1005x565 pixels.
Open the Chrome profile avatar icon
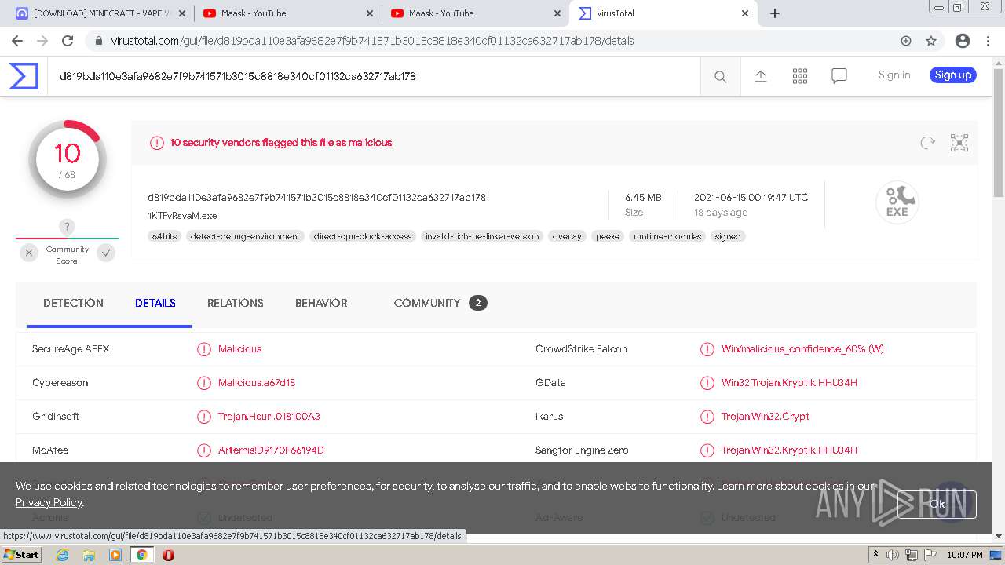coord(963,41)
